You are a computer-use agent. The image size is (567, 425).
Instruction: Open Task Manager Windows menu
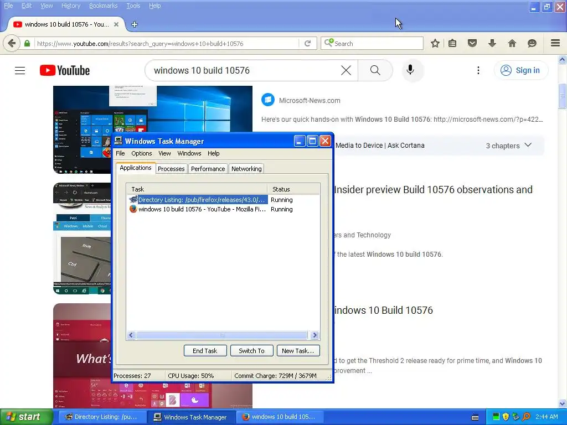click(189, 153)
